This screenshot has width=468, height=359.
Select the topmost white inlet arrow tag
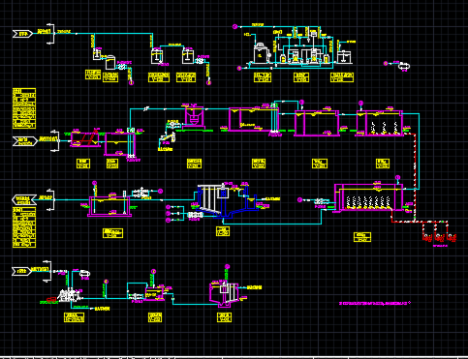point(22,34)
